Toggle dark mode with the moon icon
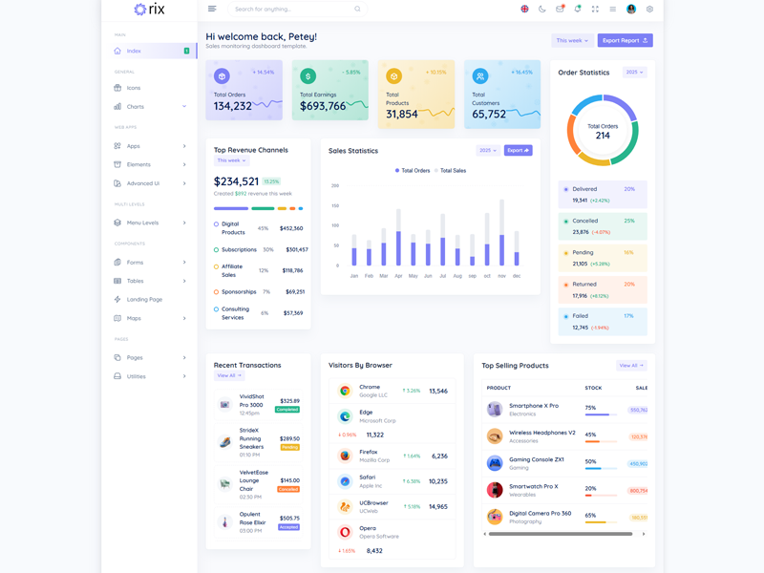This screenshot has width=764, height=573. pyautogui.click(x=542, y=9)
